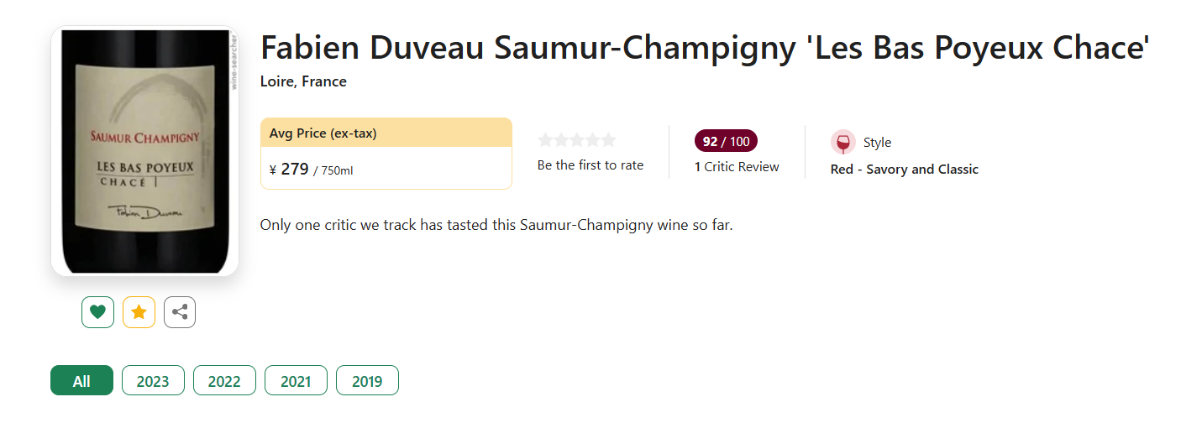Select the 2019 vintage tab
This screenshot has width=1181, height=423.
pos(367,381)
